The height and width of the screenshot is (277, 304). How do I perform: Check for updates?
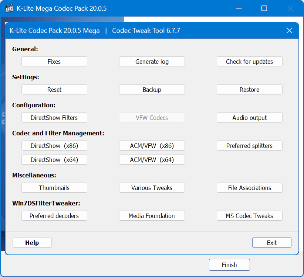pyautogui.click(x=250, y=62)
